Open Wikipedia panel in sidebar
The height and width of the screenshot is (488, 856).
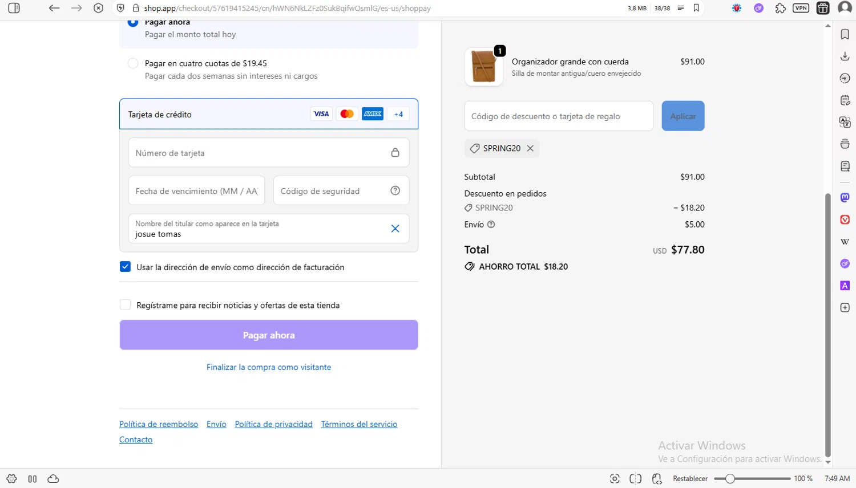click(x=845, y=242)
